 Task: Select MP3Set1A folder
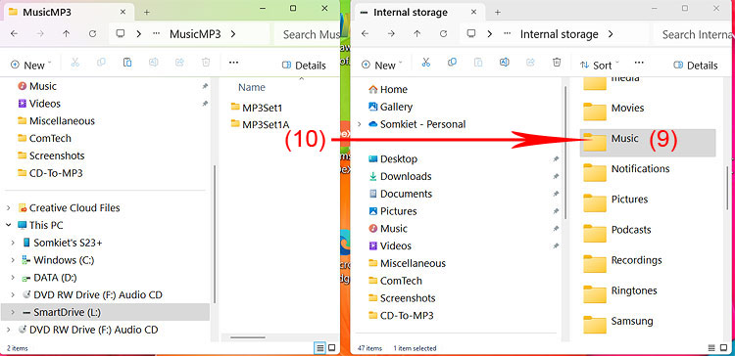[260, 124]
